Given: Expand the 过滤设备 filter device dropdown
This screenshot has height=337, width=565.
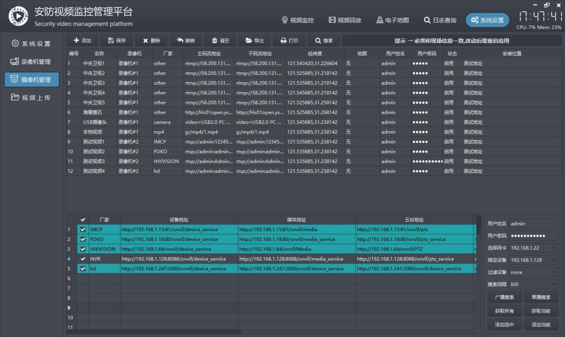Looking at the screenshot, I should pyautogui.click(x=533, y=272).
